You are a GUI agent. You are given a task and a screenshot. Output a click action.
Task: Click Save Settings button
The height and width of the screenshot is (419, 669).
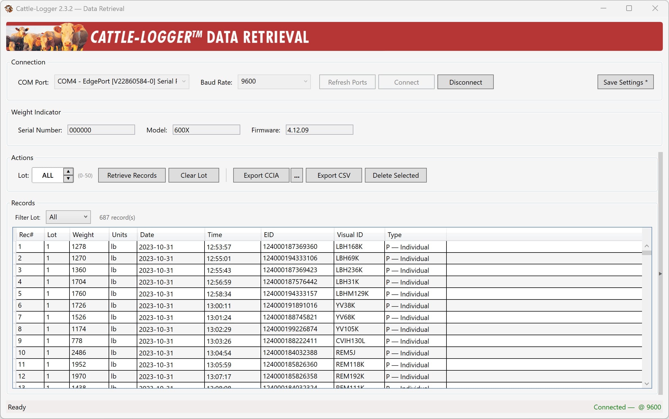coord(625,82)
